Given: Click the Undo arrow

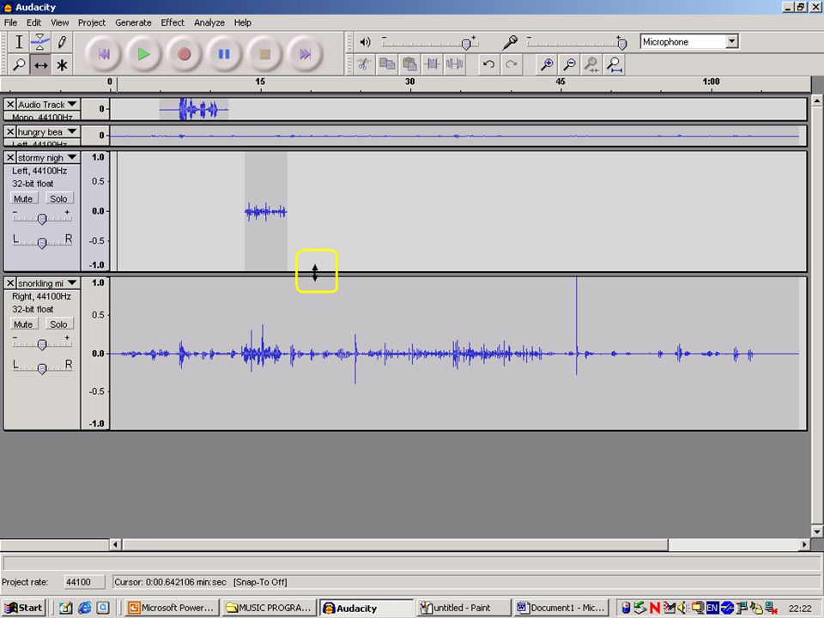Looking at the screenshot, I should point(488,64).
